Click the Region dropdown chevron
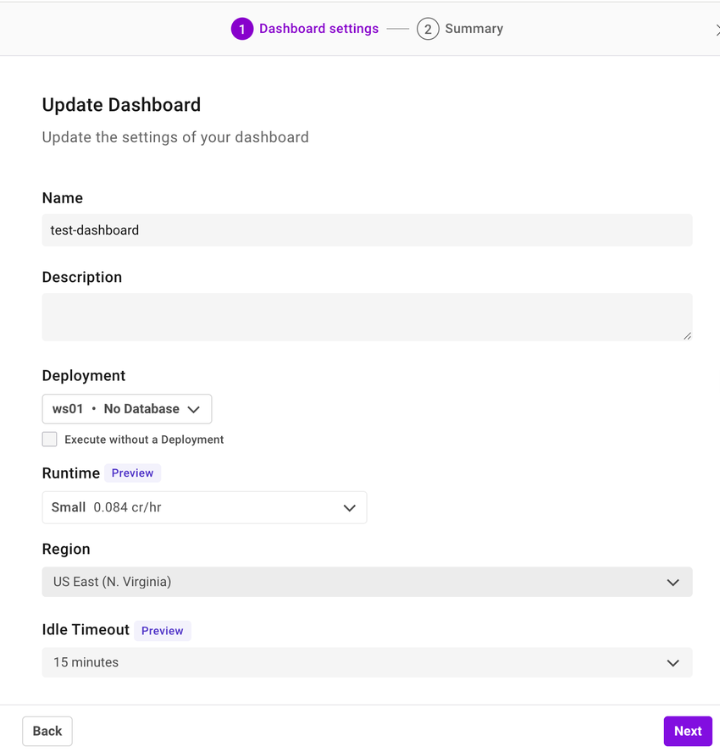720x752 pixels. 673,582
